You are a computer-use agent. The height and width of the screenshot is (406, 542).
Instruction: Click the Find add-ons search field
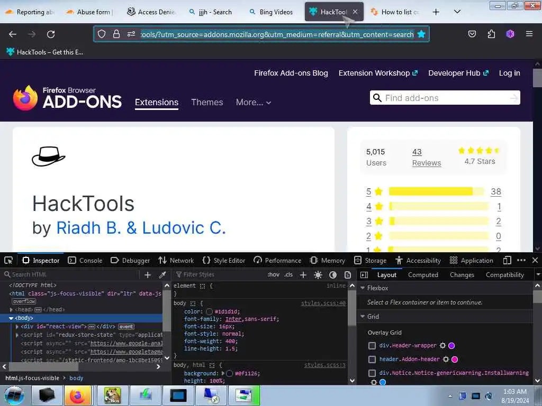click(445, 98)
